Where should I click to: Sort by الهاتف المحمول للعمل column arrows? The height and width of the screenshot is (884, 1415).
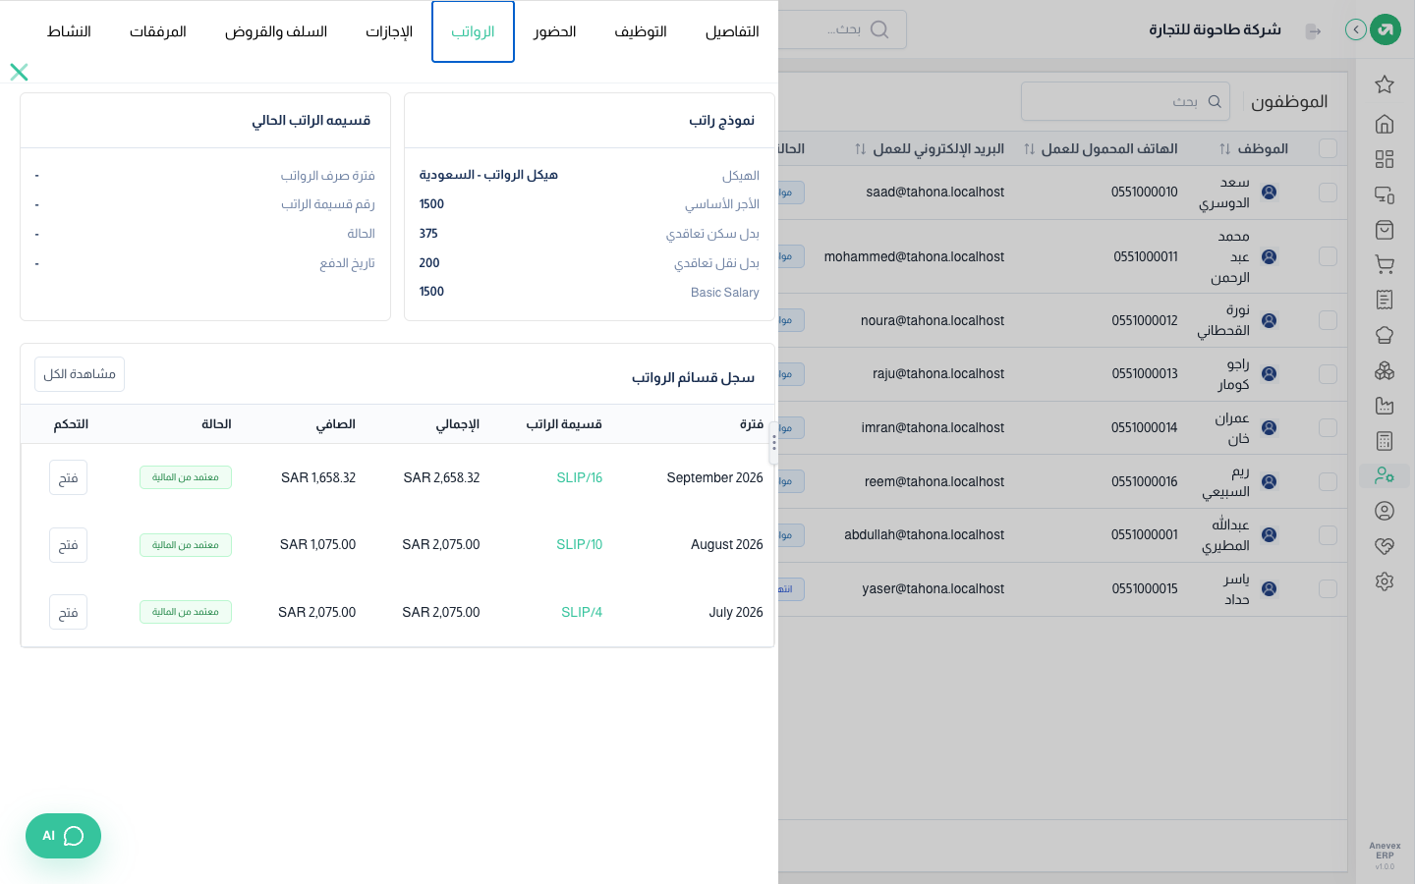[1029, 149]
